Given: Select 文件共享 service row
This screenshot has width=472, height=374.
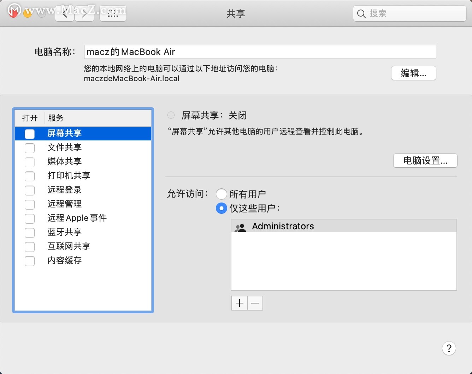Looking at the screenshot, I should click(x=83, y=147).
